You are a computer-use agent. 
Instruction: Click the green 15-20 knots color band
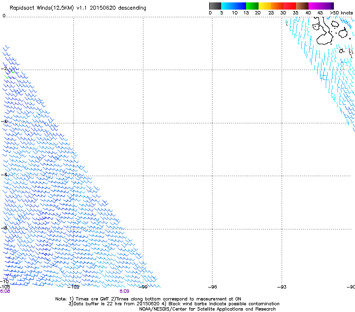252,6
